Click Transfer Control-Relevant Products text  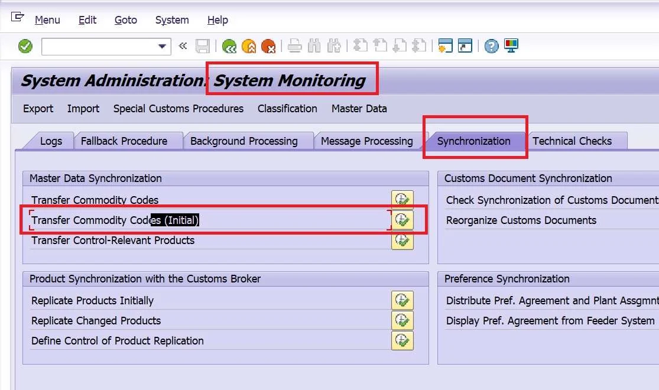coord(113,240)
